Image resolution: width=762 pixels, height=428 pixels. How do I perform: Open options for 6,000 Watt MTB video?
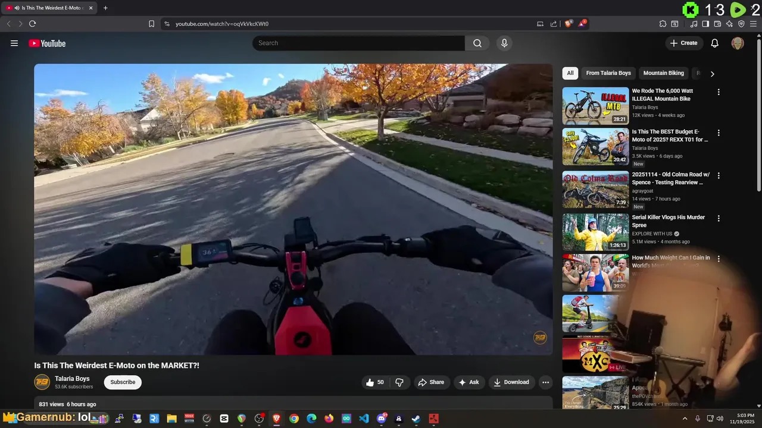[x=719, y=92]
